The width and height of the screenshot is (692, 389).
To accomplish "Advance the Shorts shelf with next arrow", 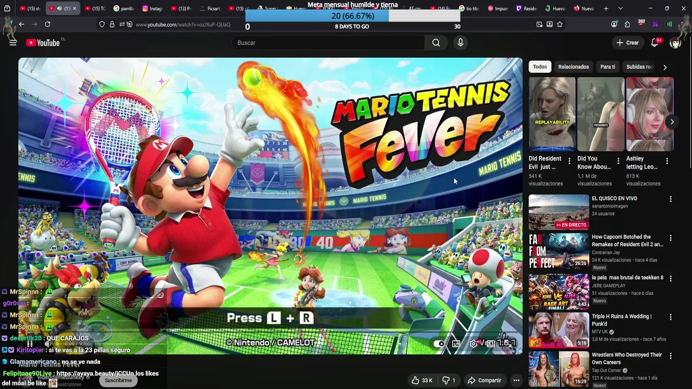I will pyautogui.click(x=671, y=122).
